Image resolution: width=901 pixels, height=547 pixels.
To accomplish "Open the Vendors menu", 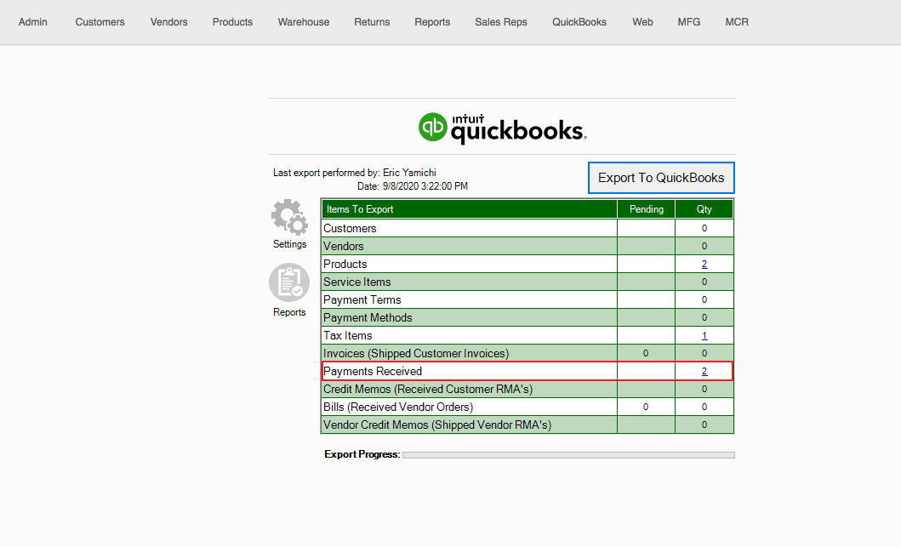I will 168,22.
